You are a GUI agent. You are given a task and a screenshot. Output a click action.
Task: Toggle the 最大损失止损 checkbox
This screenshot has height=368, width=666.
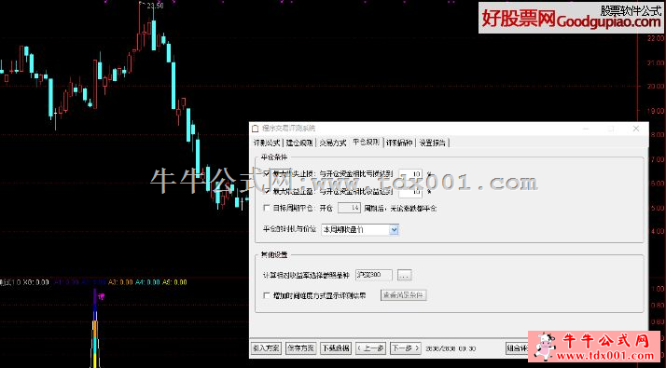tap(267, 173)
